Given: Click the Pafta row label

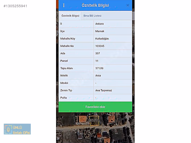Looking at the screenshot, I should [63, 97].
